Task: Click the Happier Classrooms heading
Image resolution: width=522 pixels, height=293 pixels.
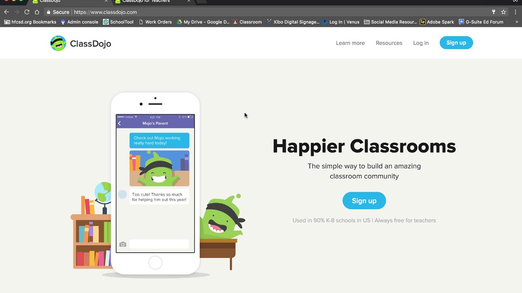Action: point(364,146)
